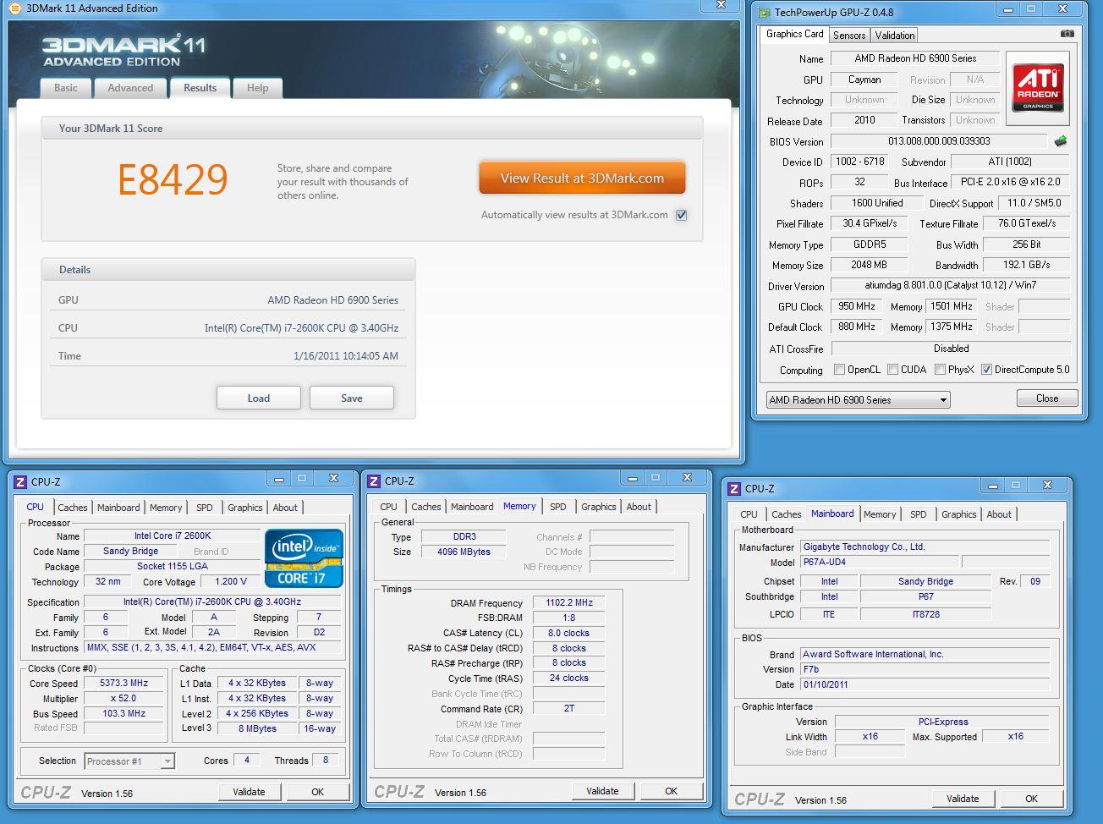This screenshot has width=1103, height=824.
Task: Click Validate in CPU-Z processor window
Action: (249, 792)
